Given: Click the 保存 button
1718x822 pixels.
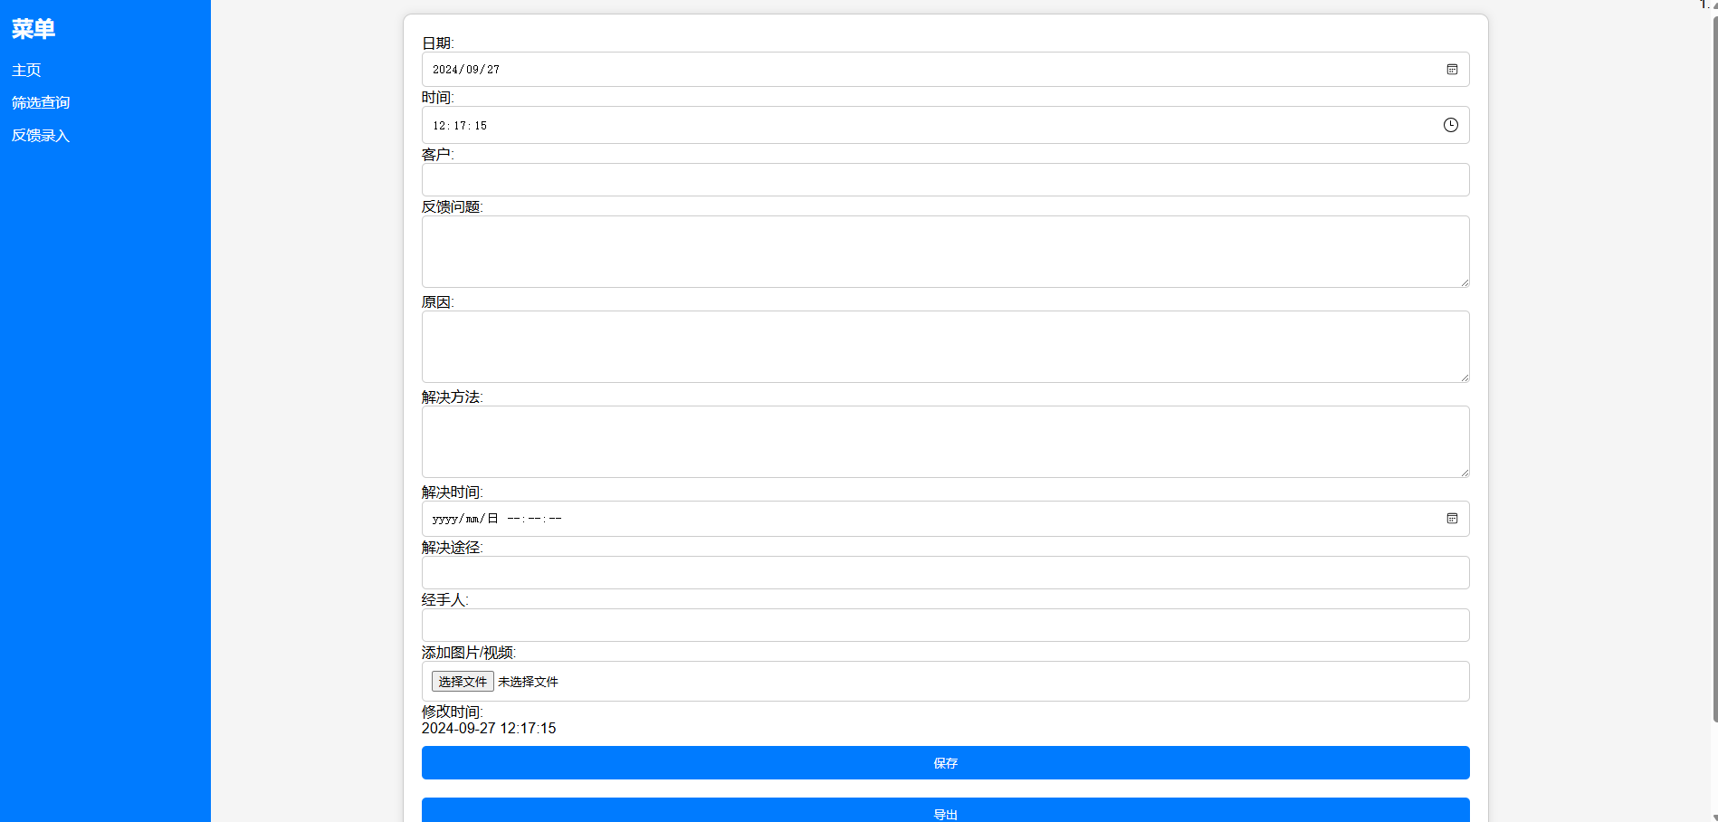Looking at the screenshot, I should (x=945, y=762).
